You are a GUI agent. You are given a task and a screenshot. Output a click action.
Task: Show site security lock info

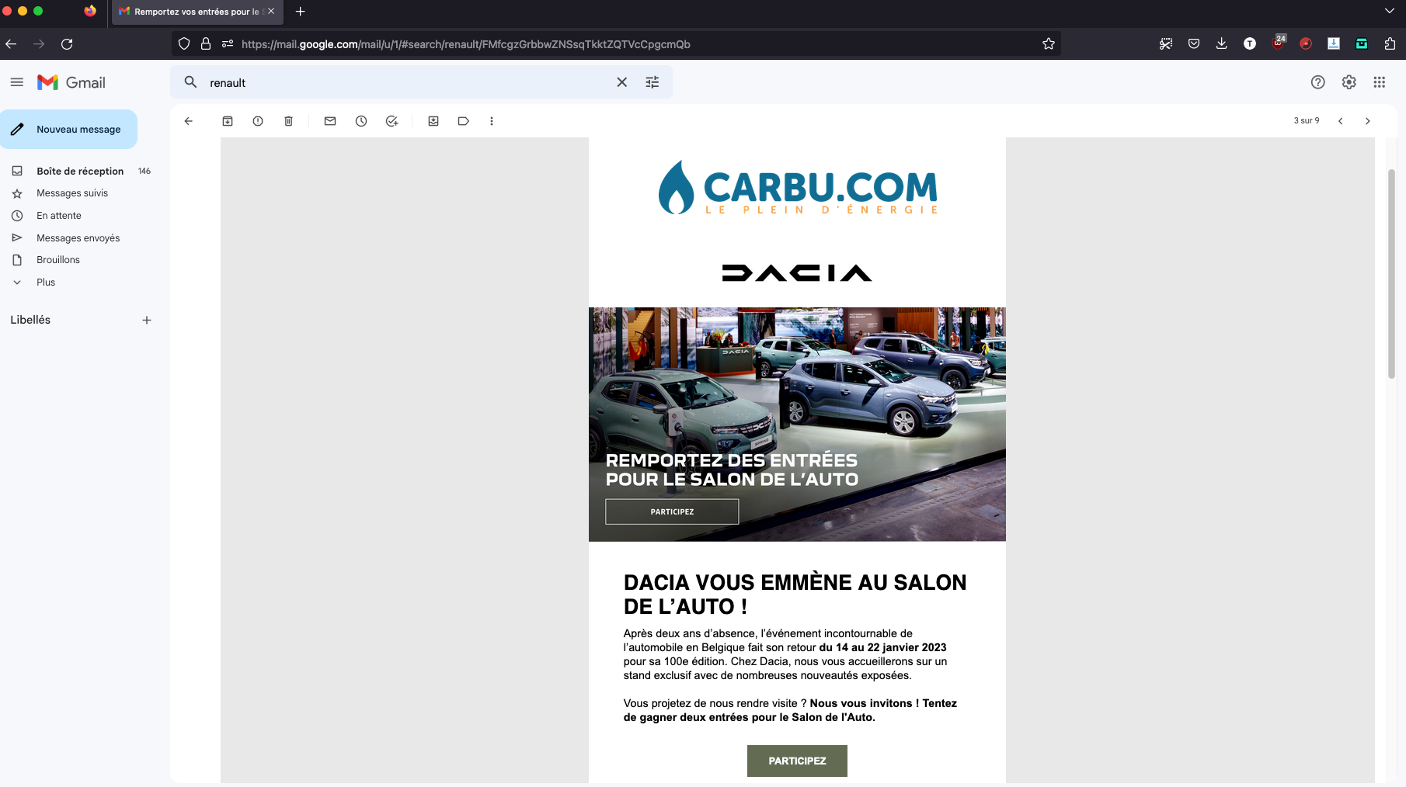pos(206,44)
